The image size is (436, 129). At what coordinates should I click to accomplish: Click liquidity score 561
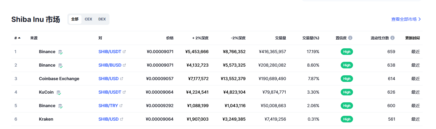coord(392,119)
